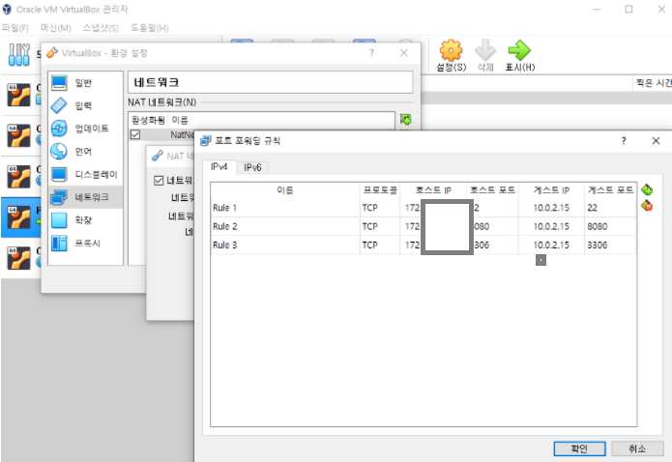Open the global Tools icon in manager
The image size is (672, 462).
point(19,55)
